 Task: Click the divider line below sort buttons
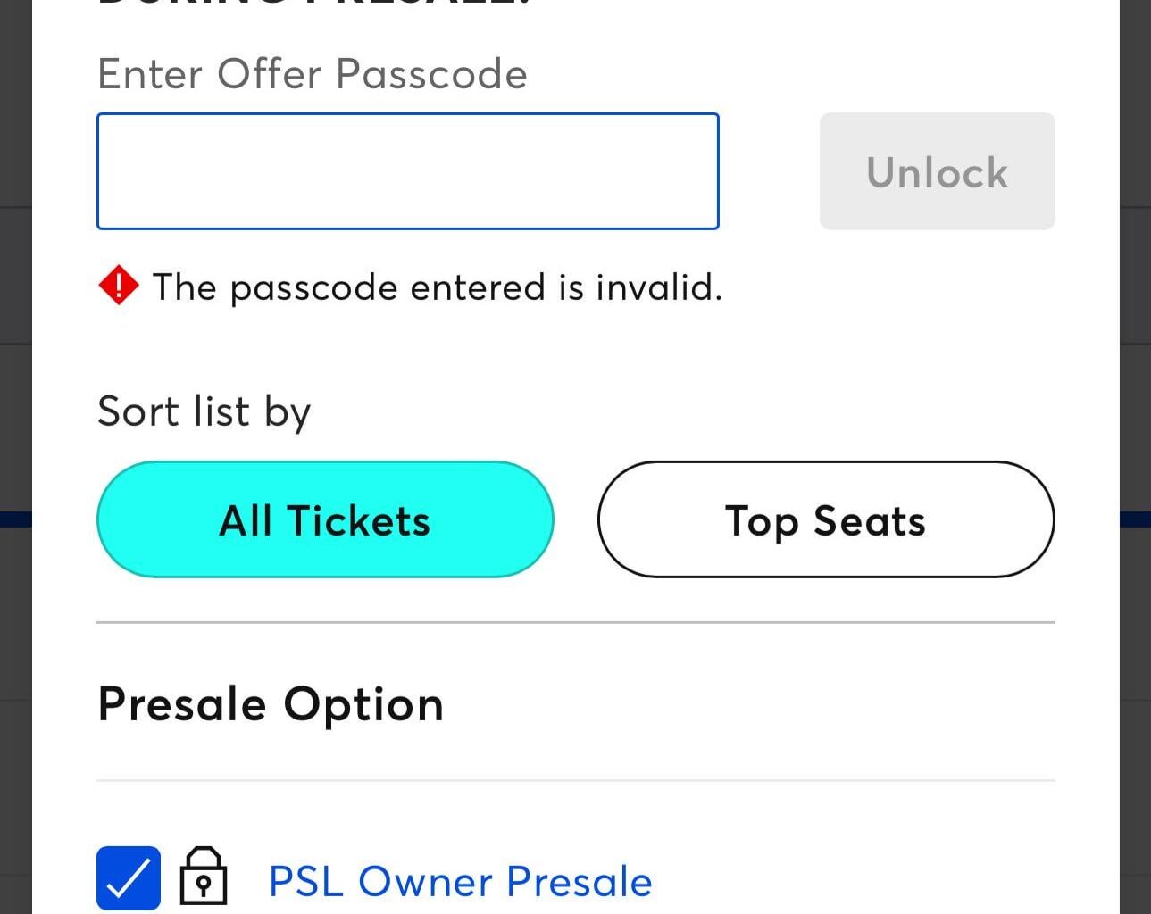(575, 622)
